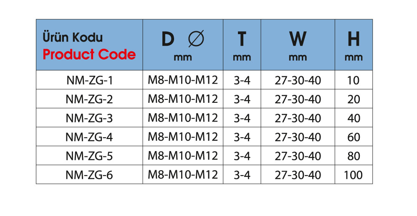
Task: Click the Ürün Kodu header label
Action: (x=73, y=37)
